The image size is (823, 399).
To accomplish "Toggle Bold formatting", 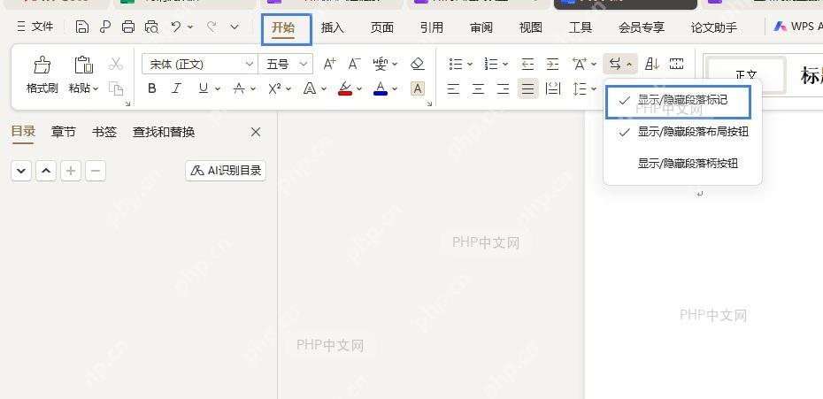I will pyautogui.click(x=152, y=88).
